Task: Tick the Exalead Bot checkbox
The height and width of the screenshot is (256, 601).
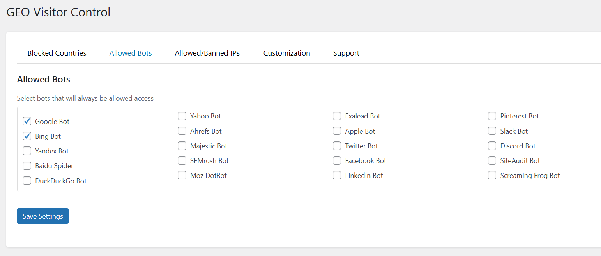Action: (337, 116)
